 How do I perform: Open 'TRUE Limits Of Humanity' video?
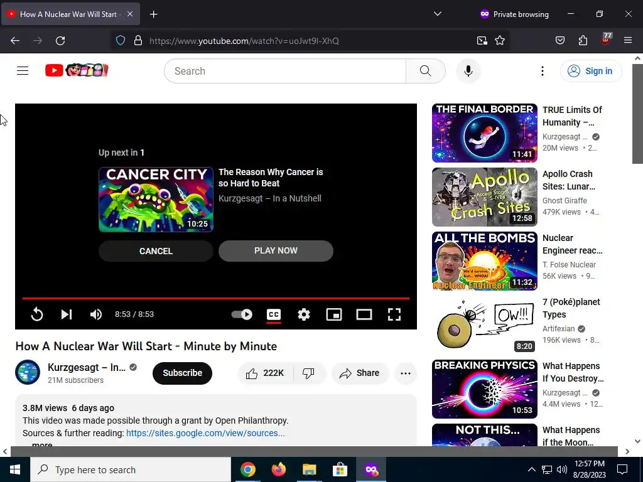[572, 116]
